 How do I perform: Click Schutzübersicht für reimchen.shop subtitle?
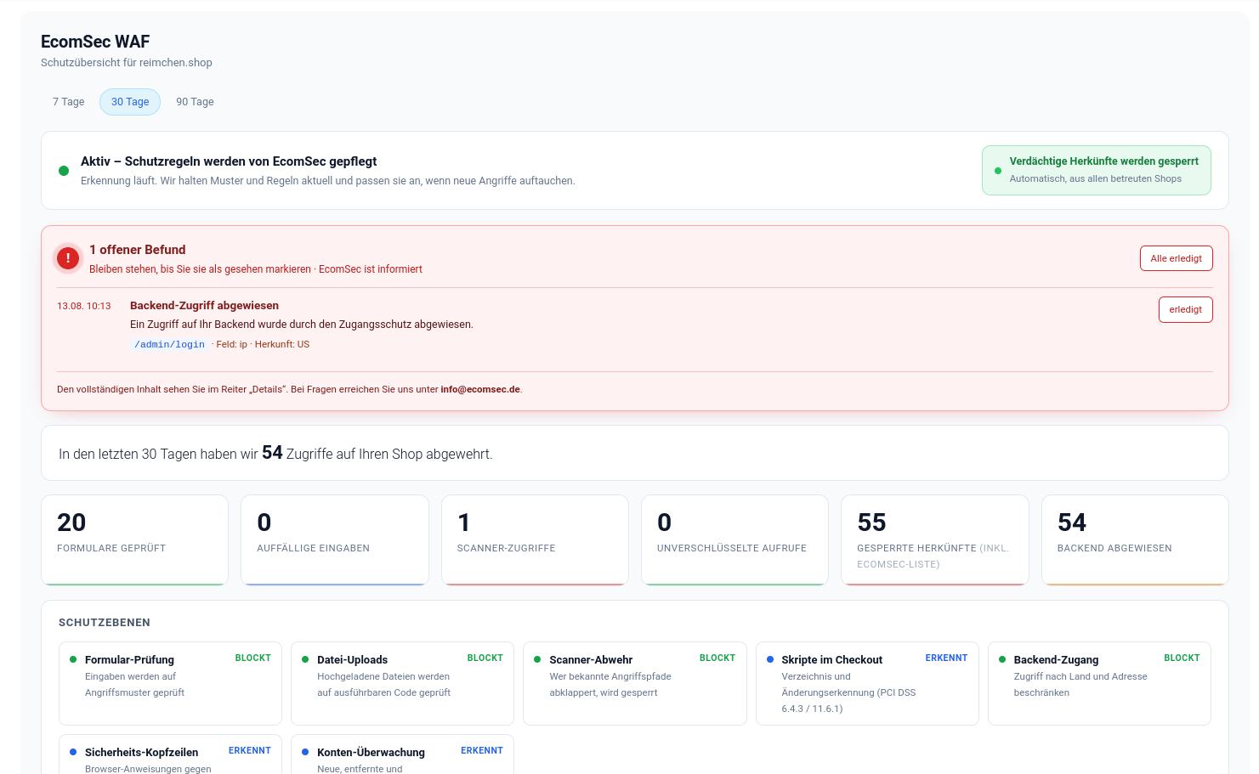click(127, 63)
